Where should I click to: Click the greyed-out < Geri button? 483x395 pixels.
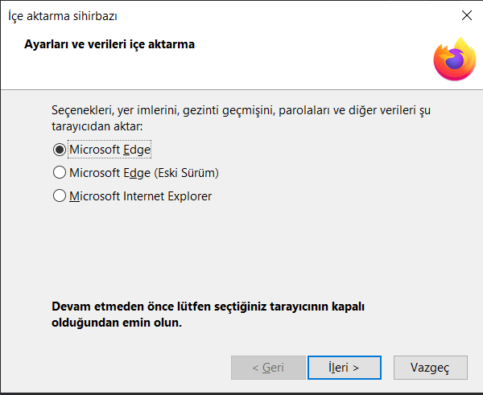point(268,368)
